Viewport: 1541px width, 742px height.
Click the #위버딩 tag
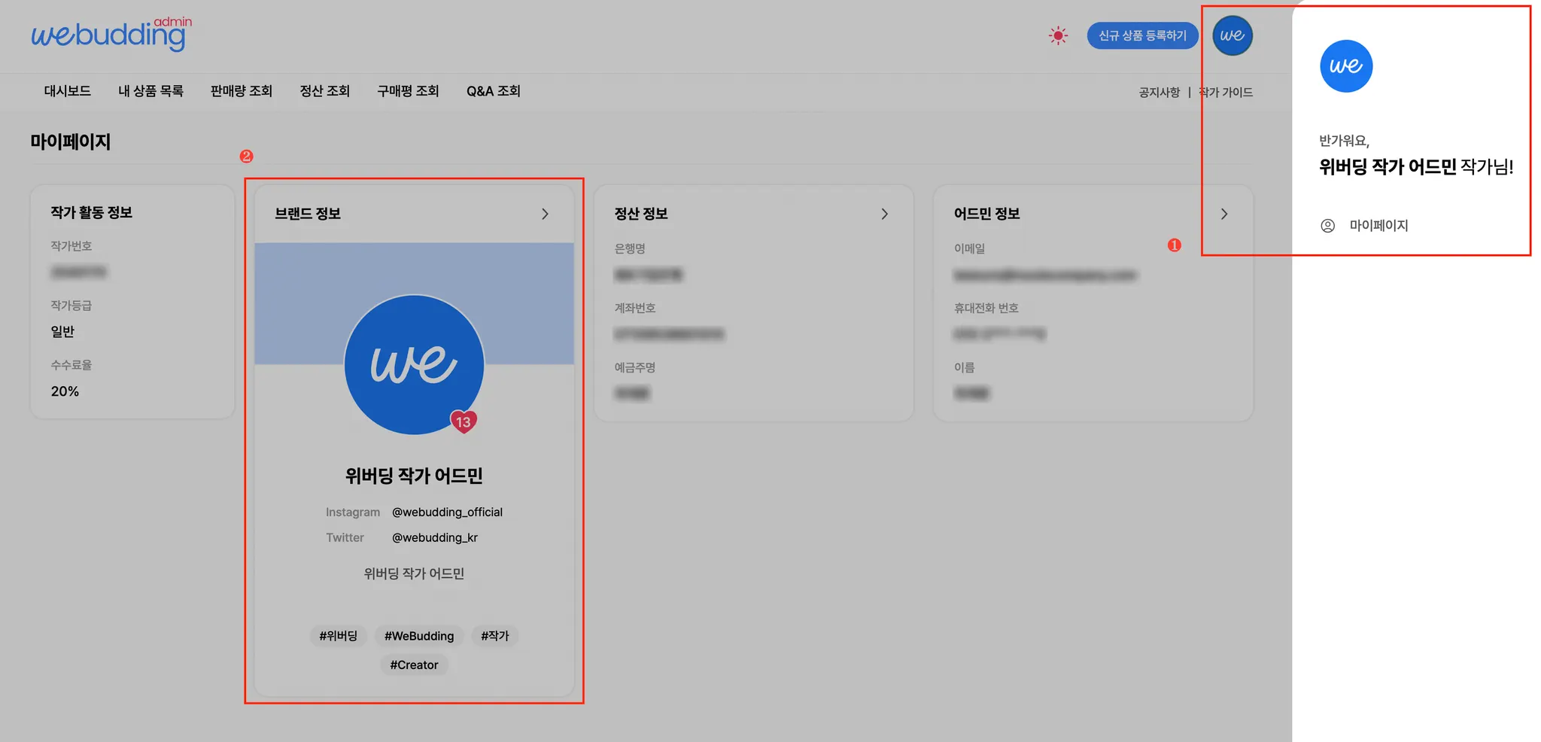339,636
